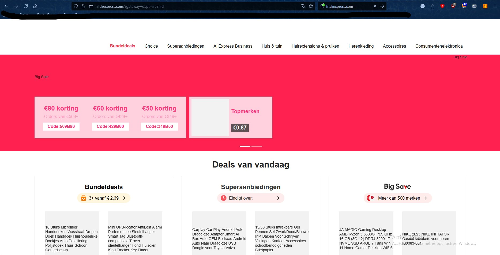Go back to the previous page
The height and width of the screenshot is (255, 500).
click(x=6, y=6)
